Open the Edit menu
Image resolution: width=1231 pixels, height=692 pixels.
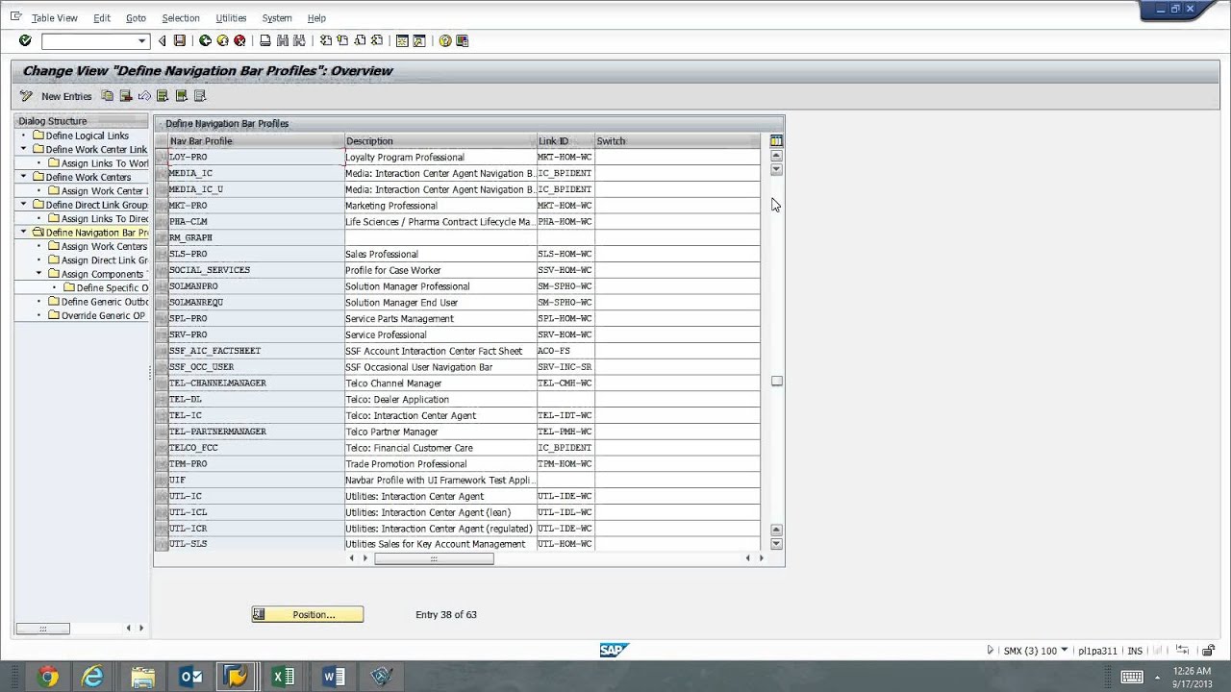(101, 18)
